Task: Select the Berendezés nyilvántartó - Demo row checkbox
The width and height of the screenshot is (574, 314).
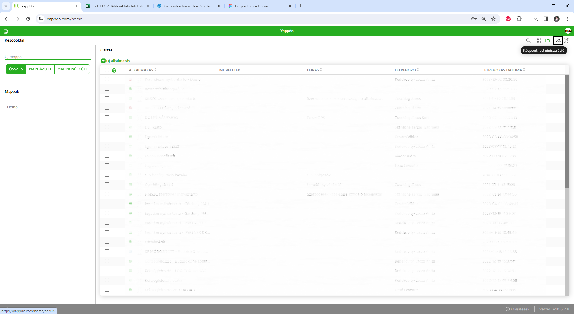Action: (107, 79)
